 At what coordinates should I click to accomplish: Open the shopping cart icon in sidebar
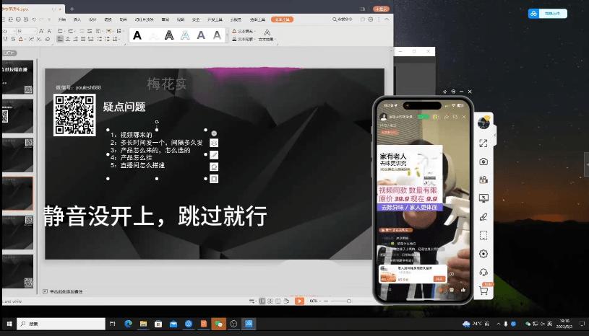483,291
